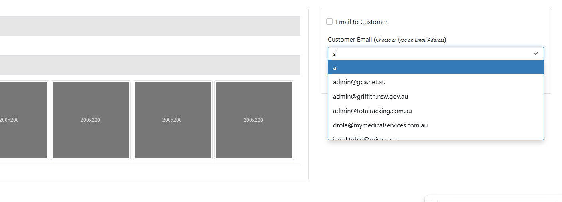Choose drola@mymedicalservices.com.au from the list
Screen dimensions: 562x202
(x=380, y=125)
